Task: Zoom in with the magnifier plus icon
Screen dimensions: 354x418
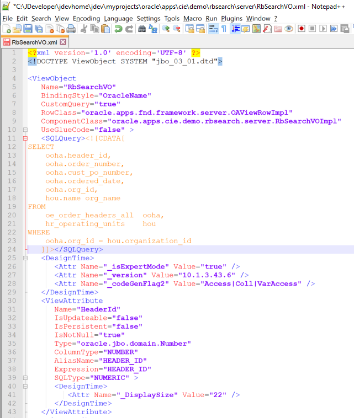Action: point(166,29)
